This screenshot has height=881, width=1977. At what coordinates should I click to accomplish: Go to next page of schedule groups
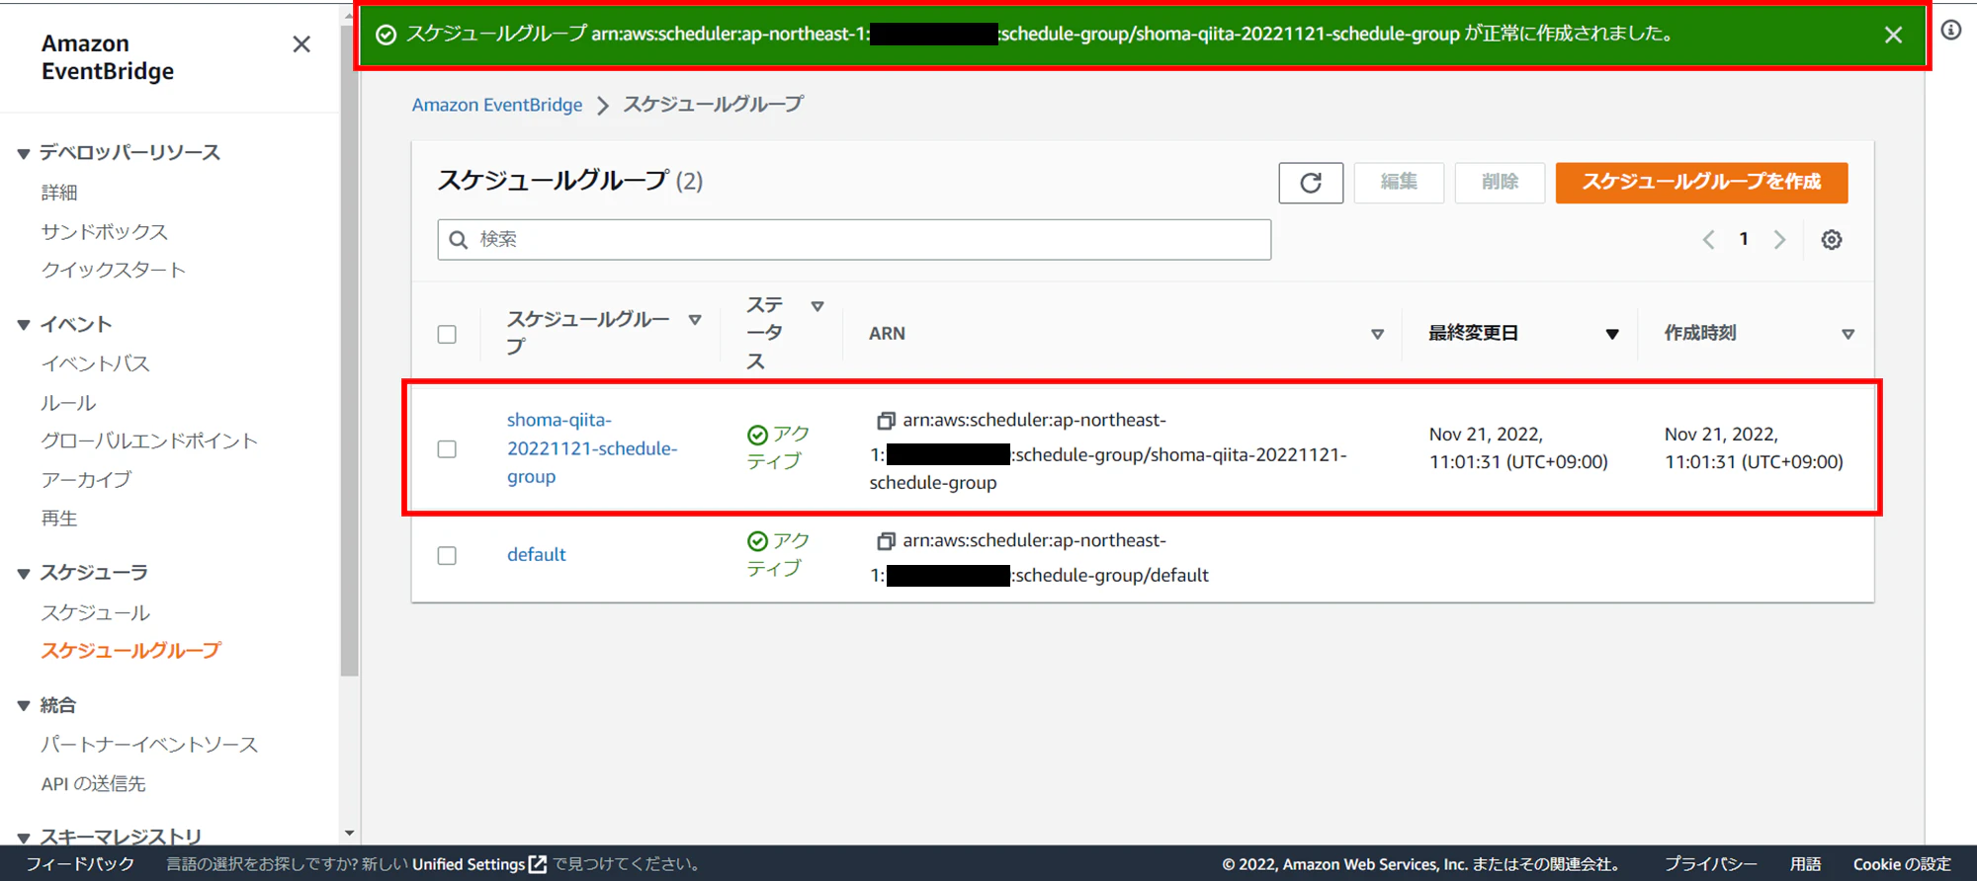coord(1779,240)
